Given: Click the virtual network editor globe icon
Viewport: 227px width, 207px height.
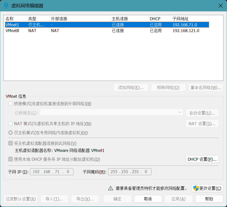Looking at the screenshot, I should 6,6.
